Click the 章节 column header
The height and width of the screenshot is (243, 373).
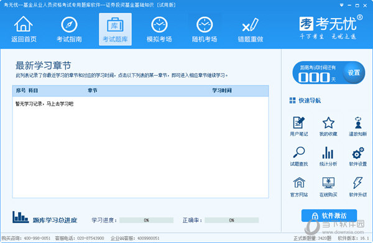click(92, 90)
